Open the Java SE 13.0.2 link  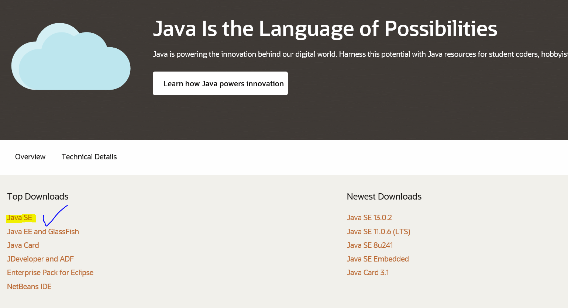369,218
